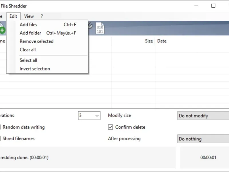The width and height of the screenshot is (229, 172).
Task: Open the question mark help menu
Action: [42, 16]
